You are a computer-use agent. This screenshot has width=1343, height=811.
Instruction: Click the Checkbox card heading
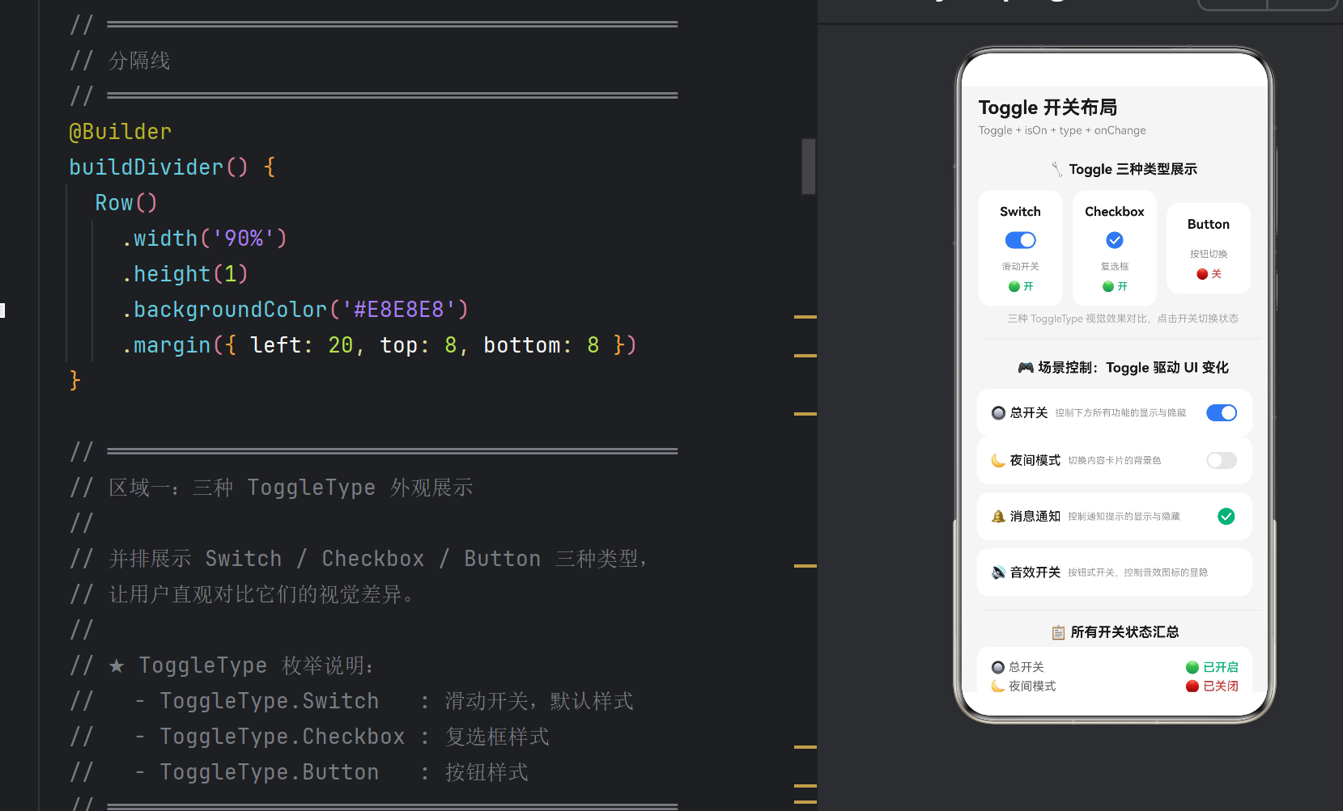pyautogui.click(x=1115, y=212)
